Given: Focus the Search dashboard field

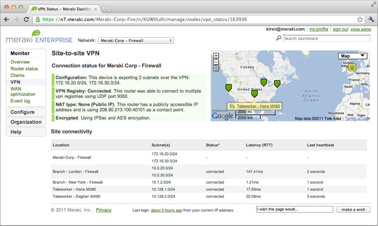Looking at the screenshot, I should point(327,38).
